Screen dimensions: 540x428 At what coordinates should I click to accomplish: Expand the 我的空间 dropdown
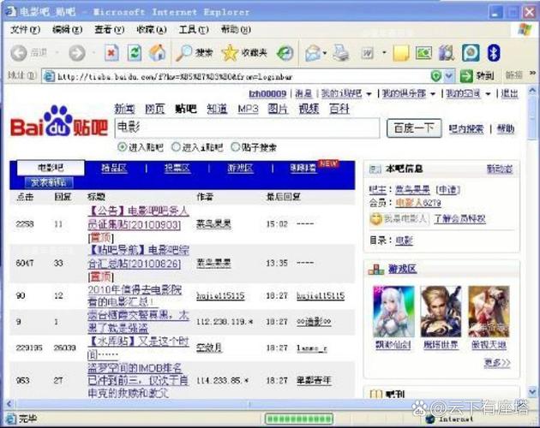488,94
